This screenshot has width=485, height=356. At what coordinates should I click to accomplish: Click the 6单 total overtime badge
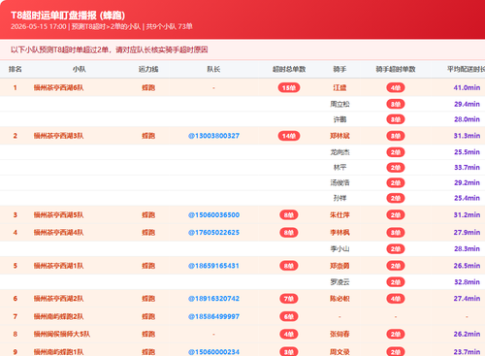289,316
